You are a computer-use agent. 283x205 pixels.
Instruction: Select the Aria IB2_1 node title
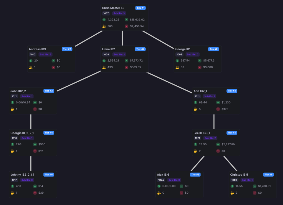(200, 91)
